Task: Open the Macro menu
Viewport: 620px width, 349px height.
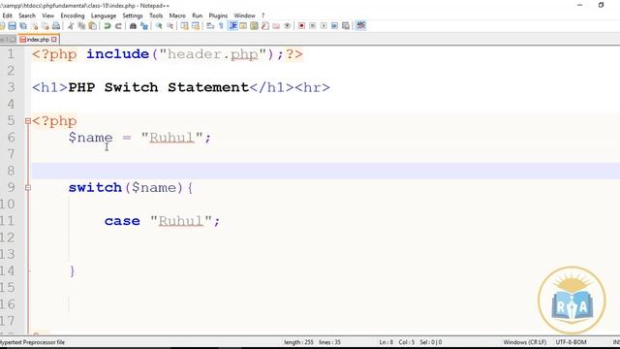Action: [177, 16]
